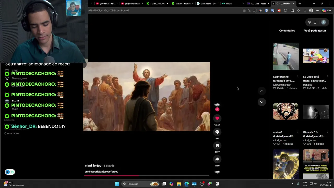Open a new browser tab with the plus

coord(300,4)
